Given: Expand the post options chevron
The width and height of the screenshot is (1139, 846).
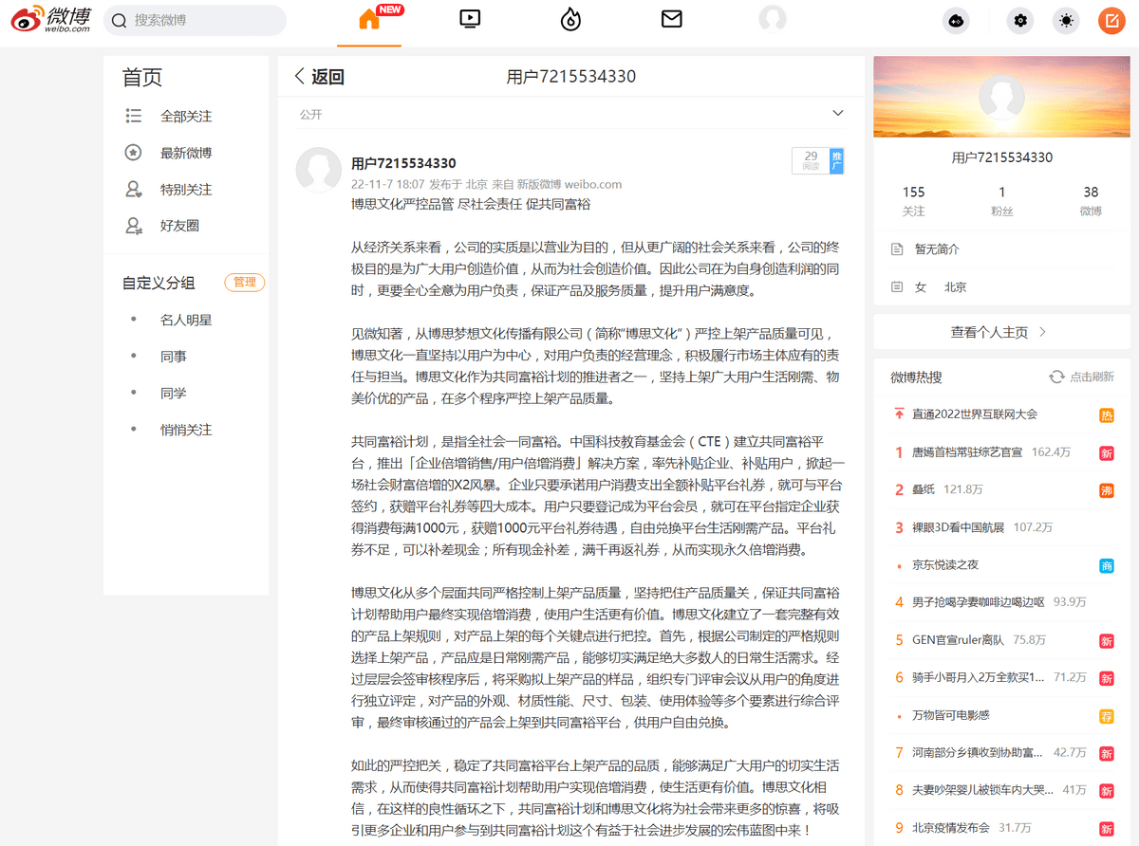Looking at the screenshot, I should coord(837,114).
